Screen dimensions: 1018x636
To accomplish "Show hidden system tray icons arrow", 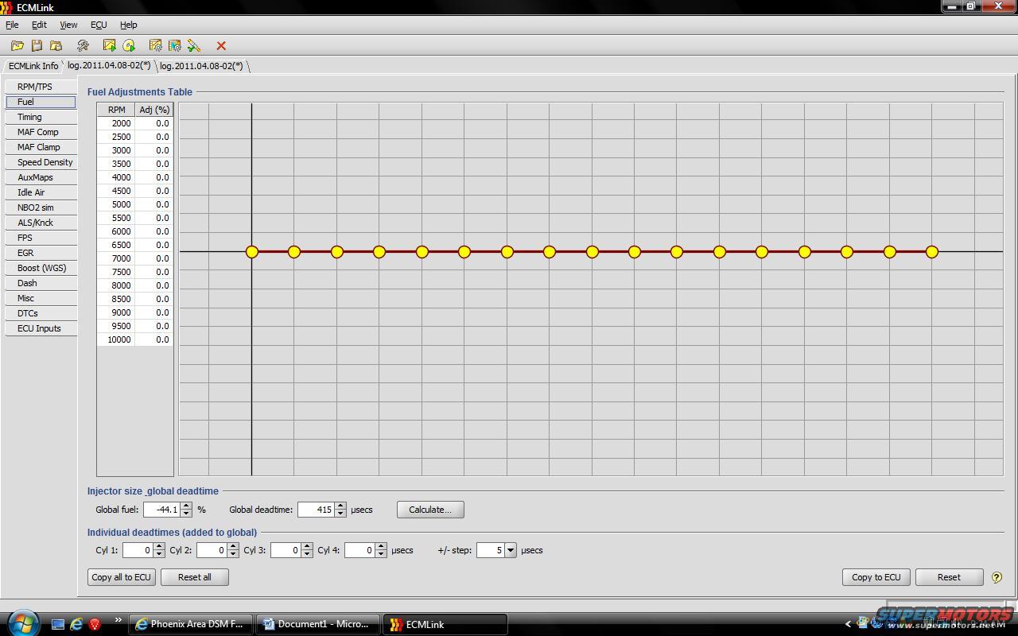I will click(x=848, y=624).
